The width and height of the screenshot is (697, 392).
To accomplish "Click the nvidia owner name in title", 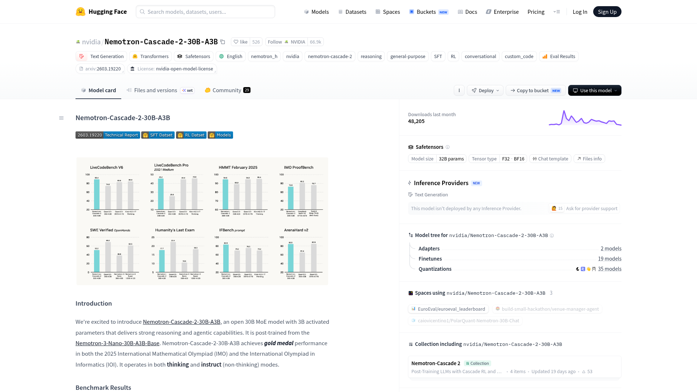I will [91, 42].
